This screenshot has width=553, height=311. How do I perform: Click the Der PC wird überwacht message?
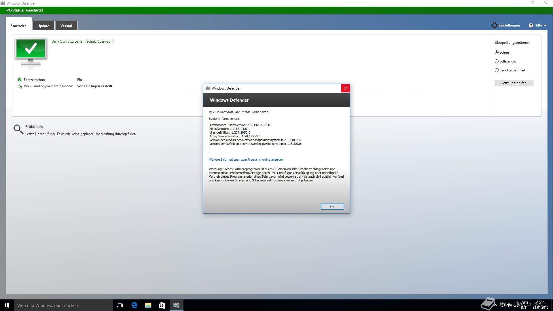coord(83,41)
